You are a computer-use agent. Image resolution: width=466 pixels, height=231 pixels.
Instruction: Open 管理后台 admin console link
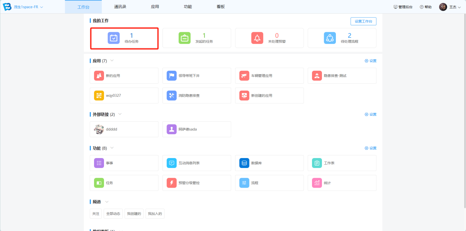pyautogui.click(x=403, y=7)
